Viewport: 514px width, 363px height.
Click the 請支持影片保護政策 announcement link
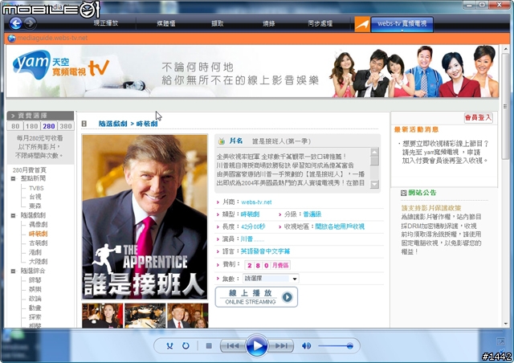431,208
